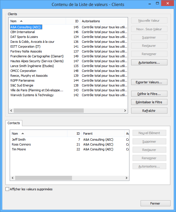This screenshot has width=176, height=212.
Task: Sort clients by Nom column header
Action: coord(37,21)
